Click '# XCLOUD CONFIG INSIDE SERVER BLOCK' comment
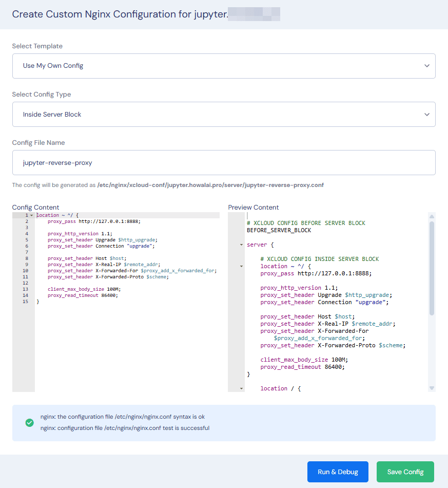The image size is (448, 488). point(320,259)
